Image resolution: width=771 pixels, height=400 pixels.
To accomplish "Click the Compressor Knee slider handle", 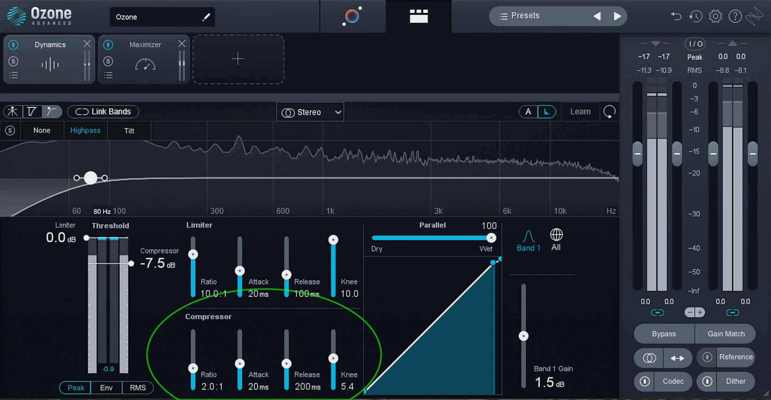I will point(333,358).
